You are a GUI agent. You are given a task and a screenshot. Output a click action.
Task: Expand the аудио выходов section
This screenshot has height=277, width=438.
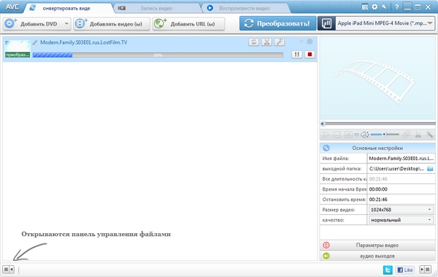coord(377,256)
